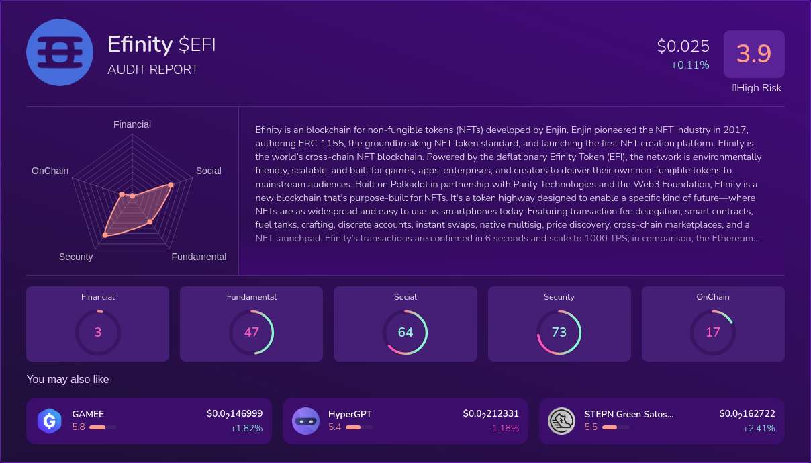Open the STEPN Green Satoshi token link

coord(628,414)
